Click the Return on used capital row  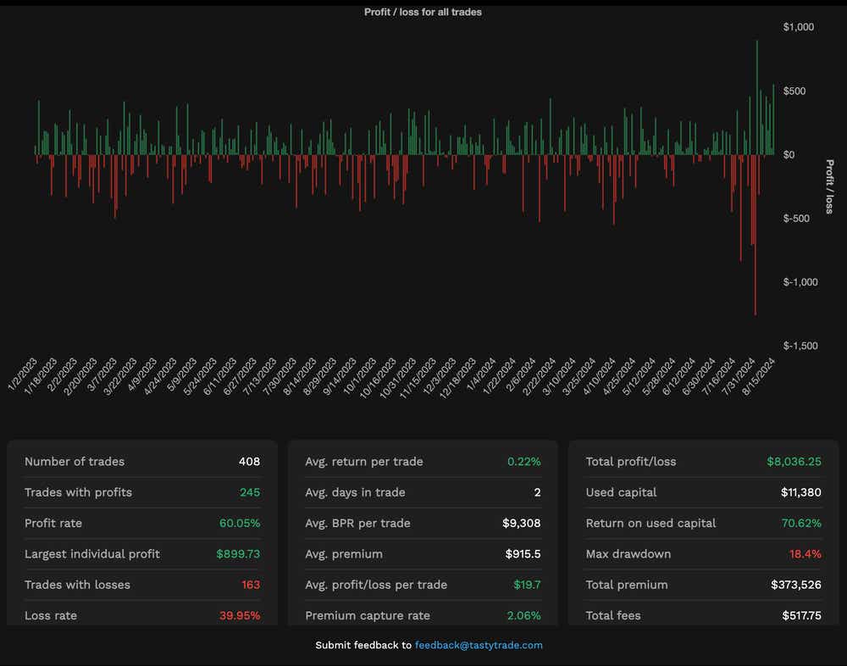[703, 524]
